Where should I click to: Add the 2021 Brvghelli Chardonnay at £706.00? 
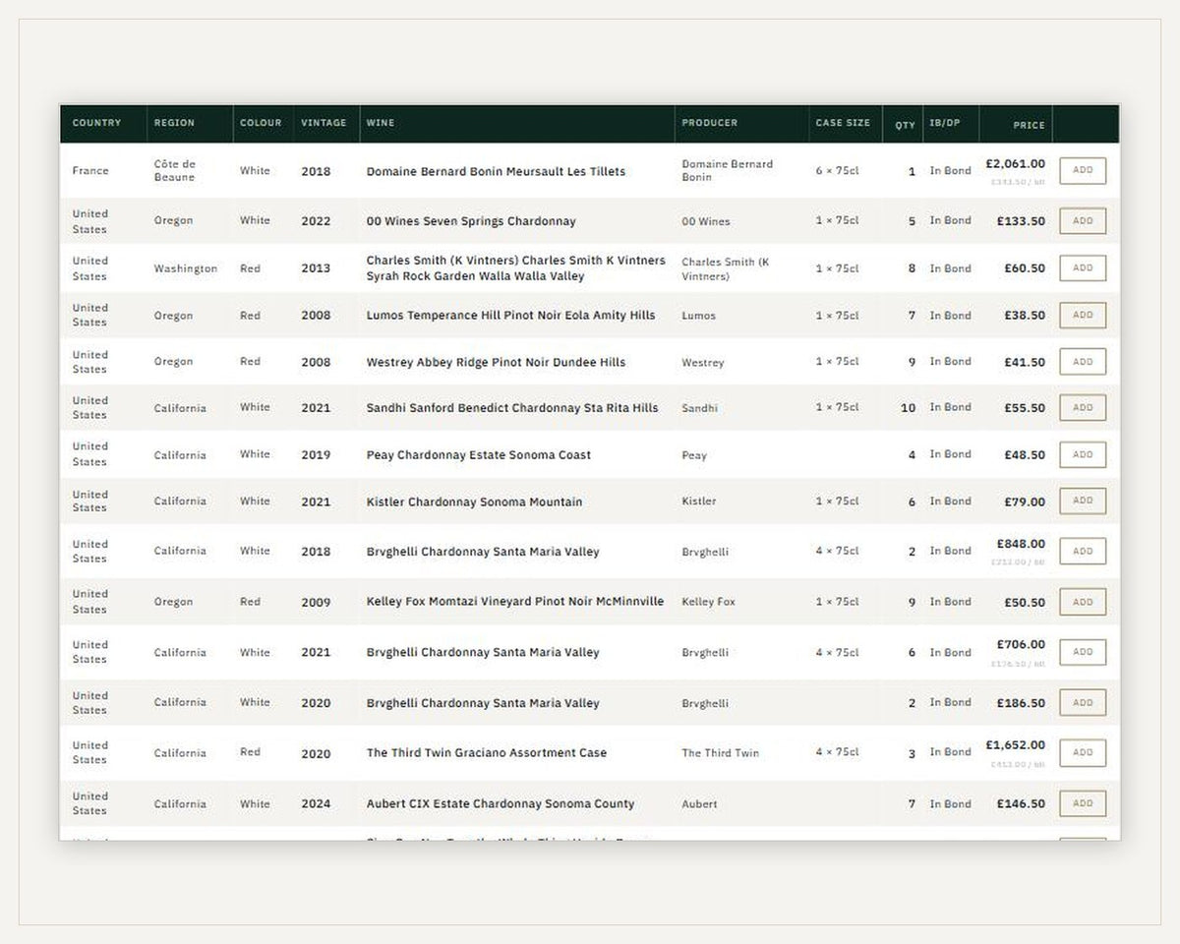1083,652
